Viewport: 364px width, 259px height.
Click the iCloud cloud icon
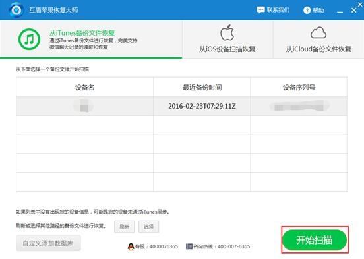click(x=318, y=32)
